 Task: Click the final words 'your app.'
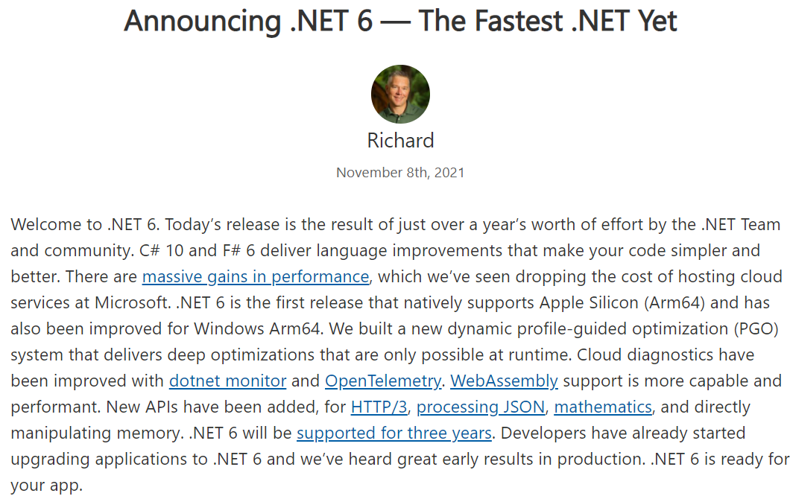[x=46, y=486]
